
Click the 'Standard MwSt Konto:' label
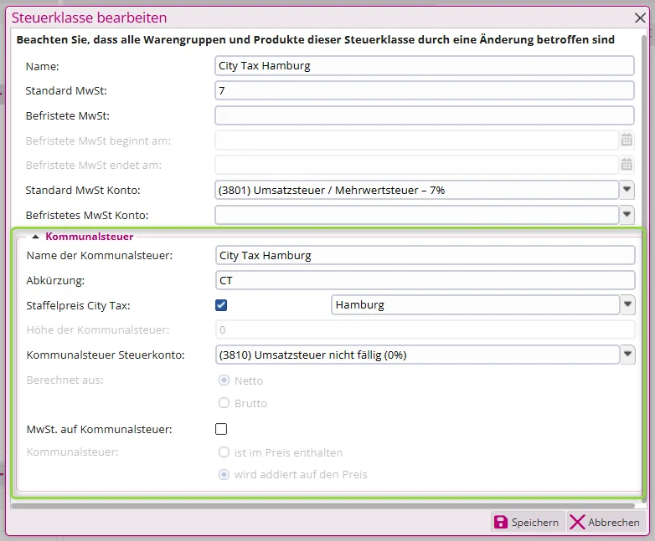(83, 190)
